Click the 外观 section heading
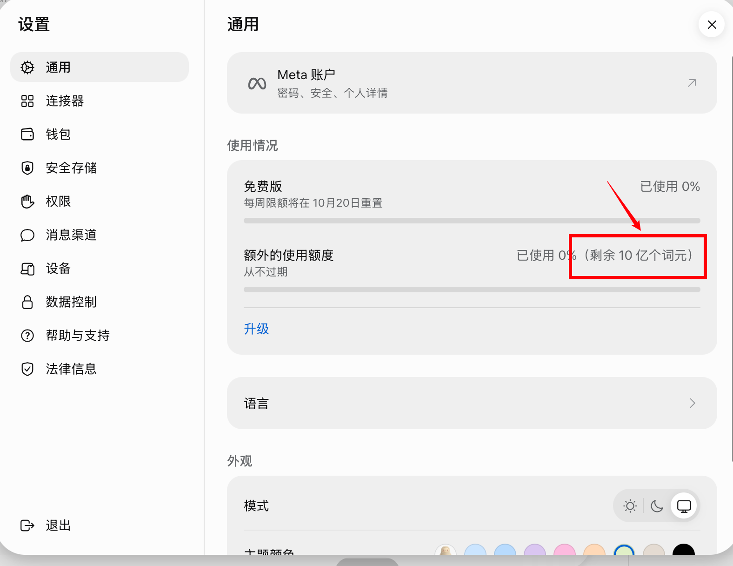 (240, 461)
